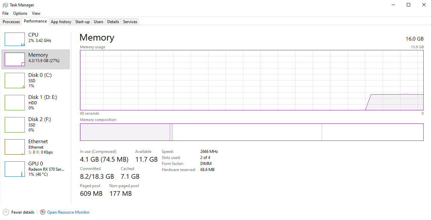Collapse view with Fewer details chevron
Viewport: 432px width, 220px height.
pyautogui.click(x=6, y=212)
